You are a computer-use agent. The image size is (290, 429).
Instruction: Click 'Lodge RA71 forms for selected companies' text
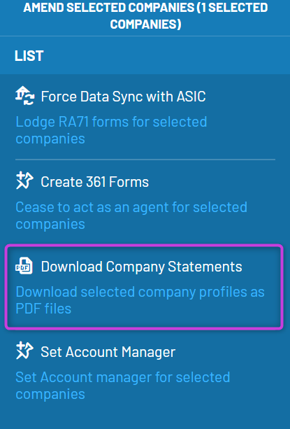pyautogui.click(x=111, y=130)
